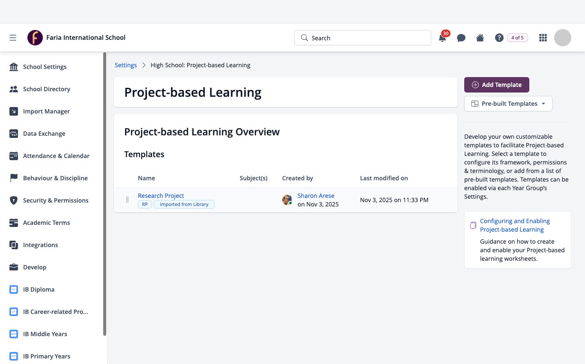
Task: Click the Faria school logo
Action: pyautogui.click(x=35, y=38)
